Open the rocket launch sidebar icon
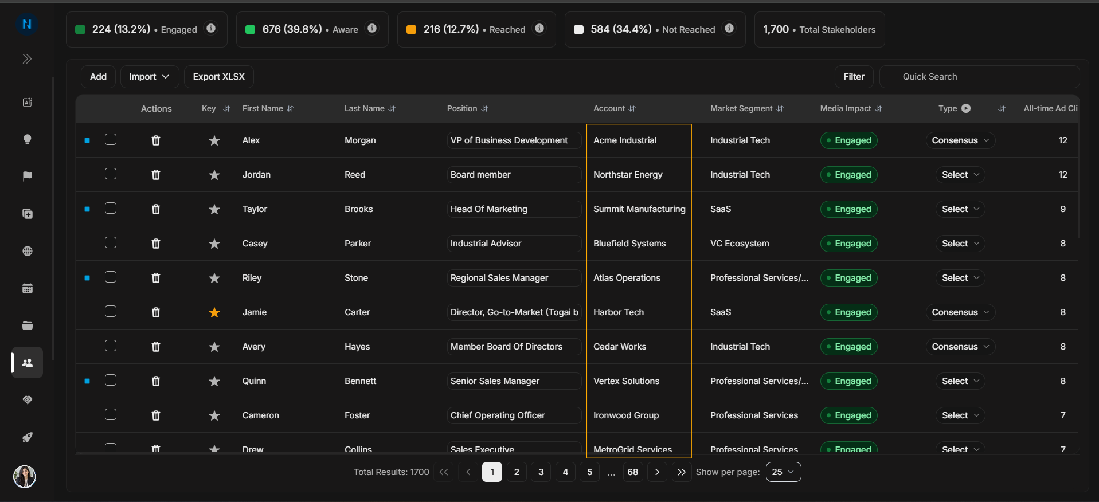1099x502 pixels. pos(27,437)
